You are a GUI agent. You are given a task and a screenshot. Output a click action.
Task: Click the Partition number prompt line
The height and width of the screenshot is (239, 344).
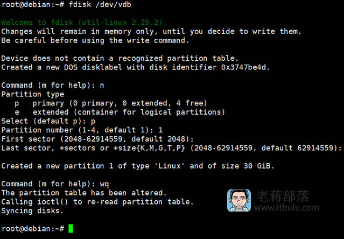click(x=82, y=130)
